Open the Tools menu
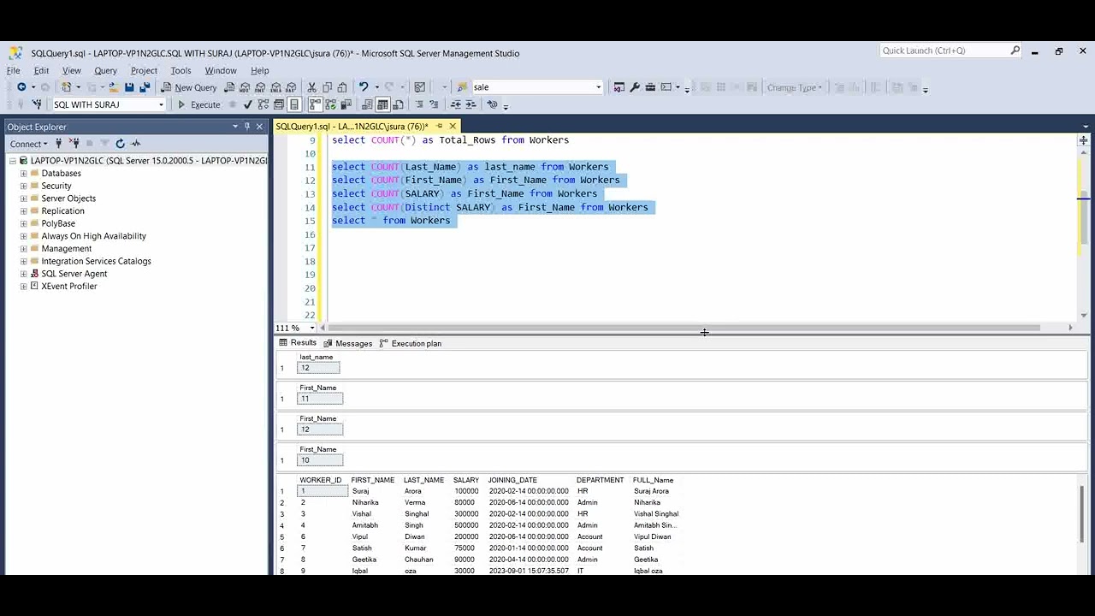 tap(181, 70)
